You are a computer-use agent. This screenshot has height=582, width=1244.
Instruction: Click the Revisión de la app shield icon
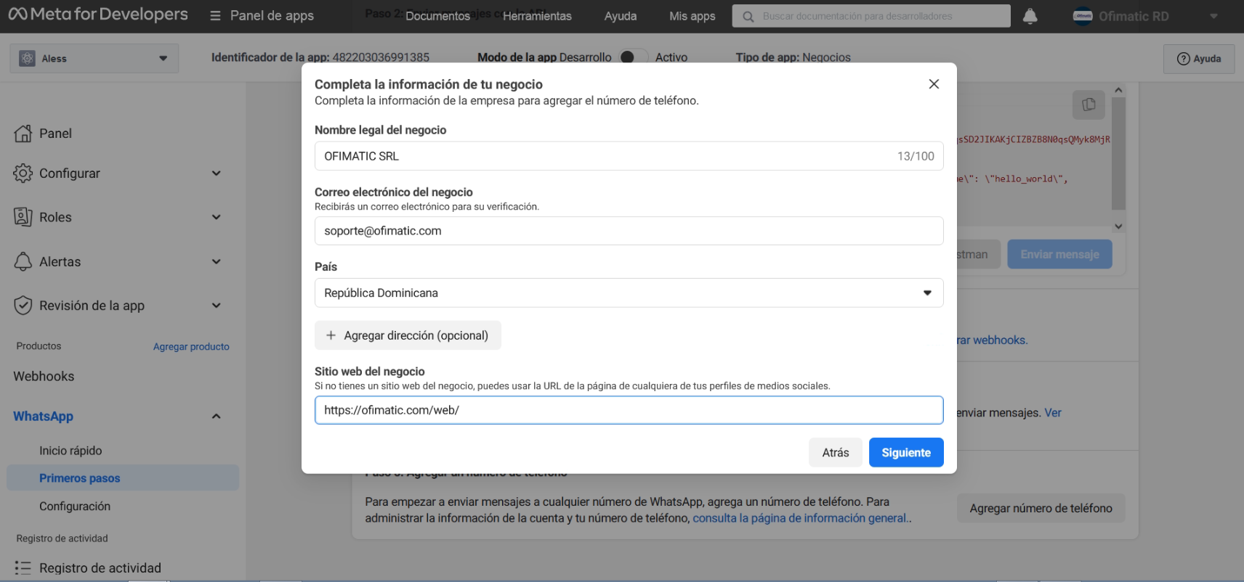[23, 306]
